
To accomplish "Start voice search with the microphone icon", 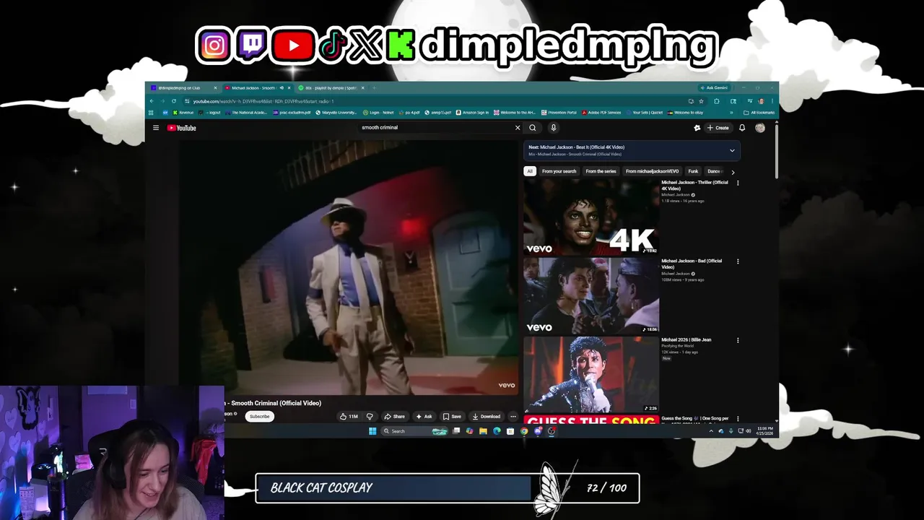I will pos(553,128).
